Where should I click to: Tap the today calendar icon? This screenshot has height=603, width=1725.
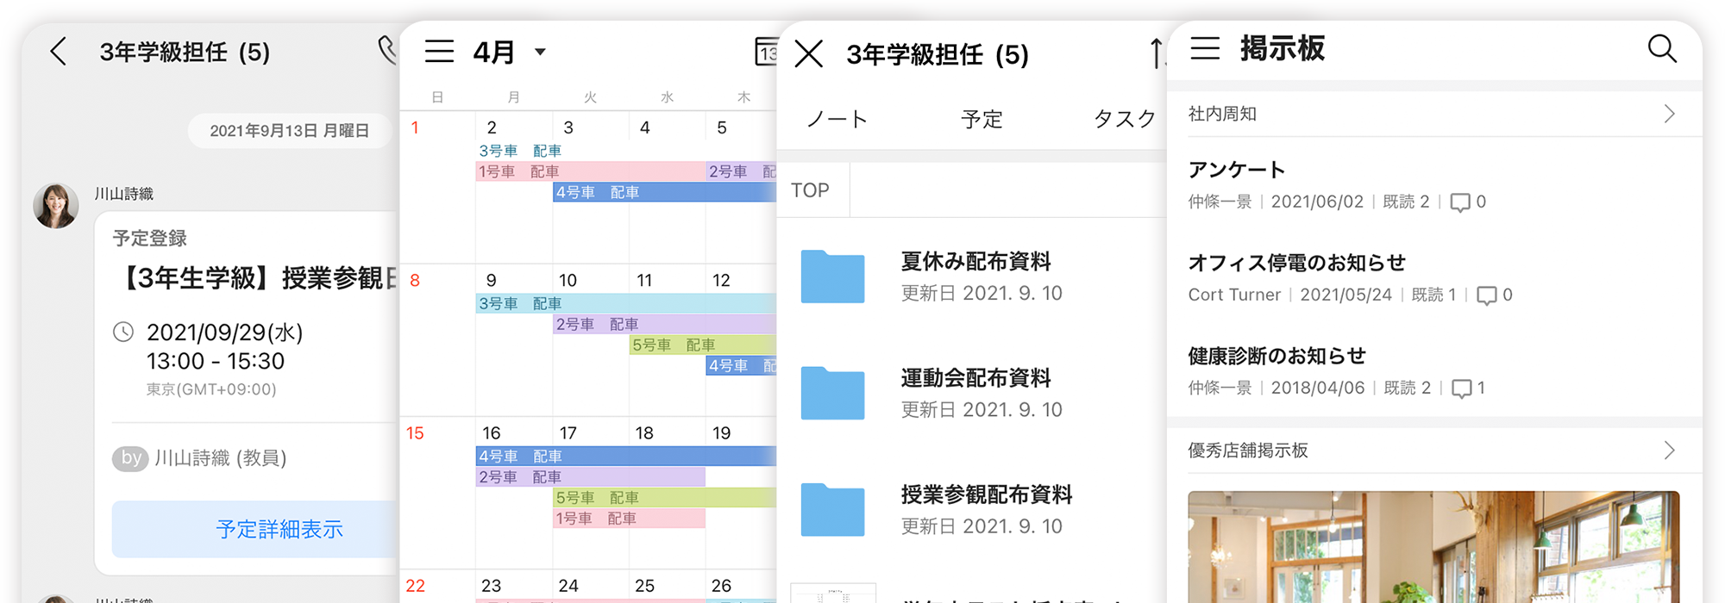pyautogui.click(x=766, y=52)
